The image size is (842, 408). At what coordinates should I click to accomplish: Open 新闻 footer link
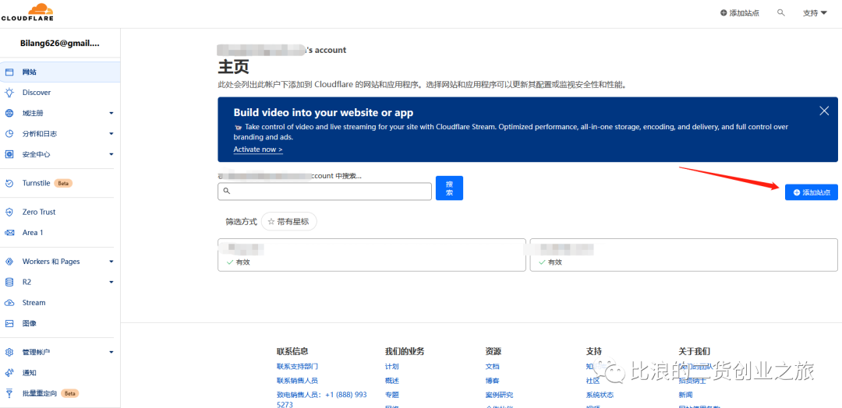(686, 395)
